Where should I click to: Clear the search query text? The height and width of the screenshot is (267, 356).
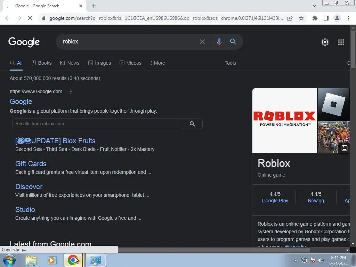click(x=202, y=42)
